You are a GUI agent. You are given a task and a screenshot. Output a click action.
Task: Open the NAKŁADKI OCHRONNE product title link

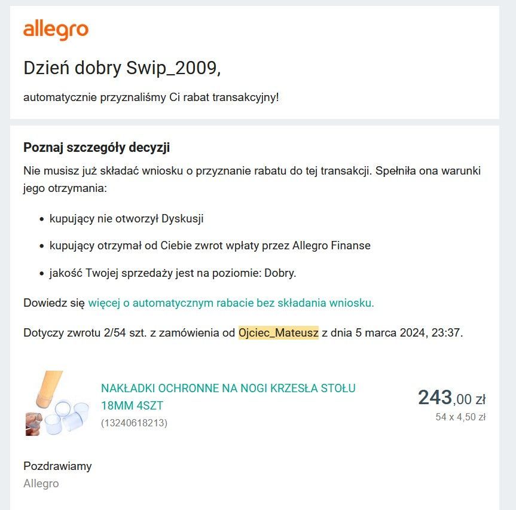(228, 397)
